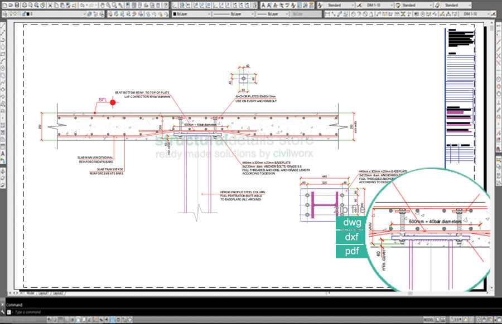Screen dimensions: 502x324
Task: Switch to the Layout1 tab
Action: click(42, 292)
